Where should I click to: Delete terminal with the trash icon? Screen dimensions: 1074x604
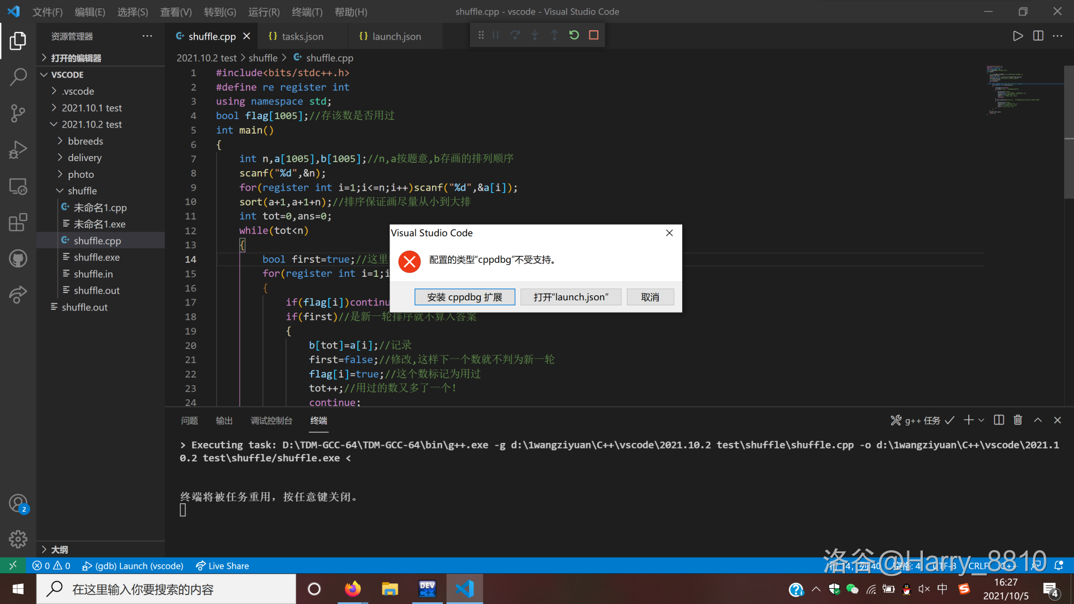[x=1018, y=420]
